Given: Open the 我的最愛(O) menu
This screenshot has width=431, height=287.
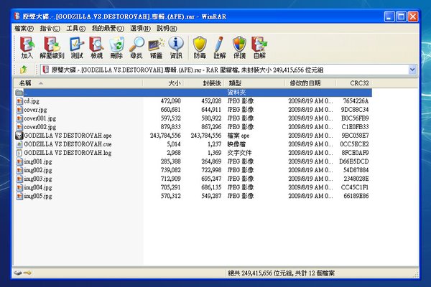Looking at the screenshot, I should (108, 28).
